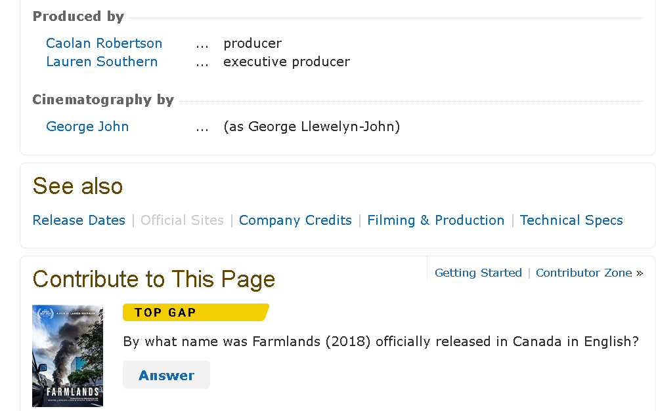Click the yellow TOP GAP badge
Image resolution: width=656 pixels, height=411 pixels.
pyautogui.click(x=196, y=313)
